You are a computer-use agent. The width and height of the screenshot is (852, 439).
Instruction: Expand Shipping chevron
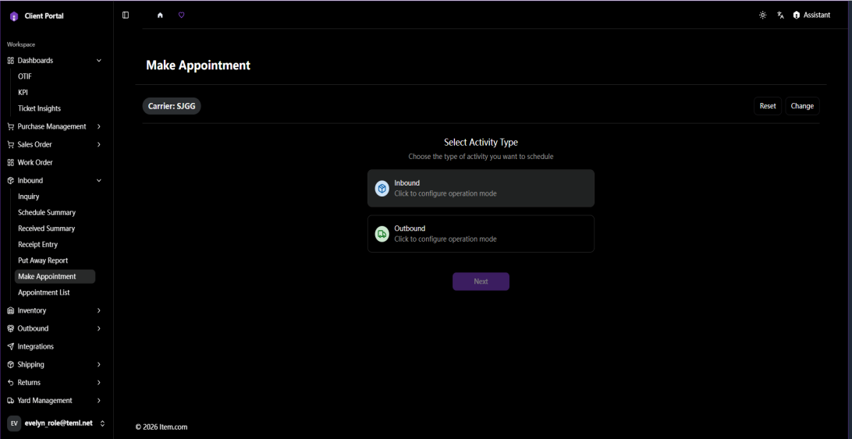tap(99, 365)
